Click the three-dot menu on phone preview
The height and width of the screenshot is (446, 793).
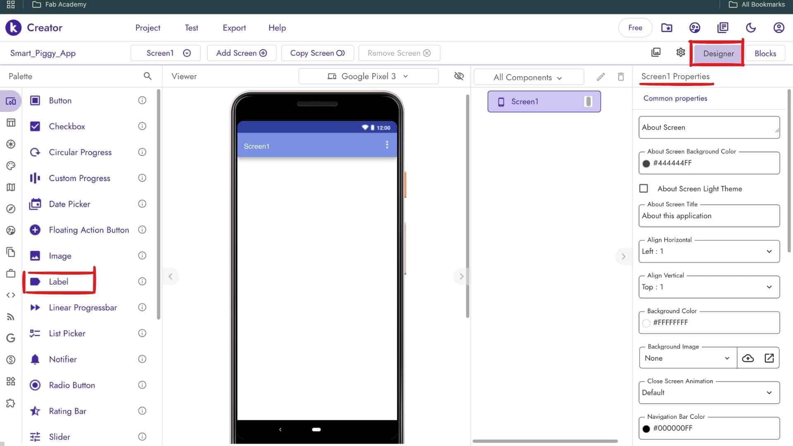coord(387,145)
